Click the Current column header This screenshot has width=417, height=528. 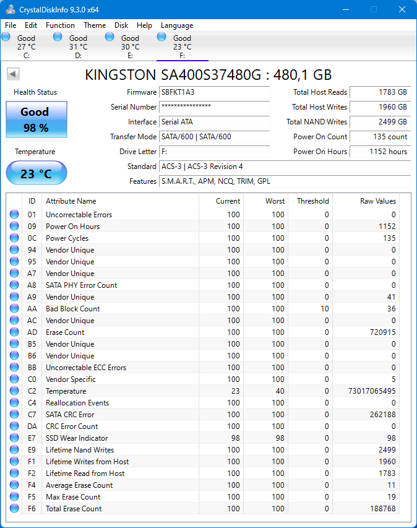tap(221, 201)
